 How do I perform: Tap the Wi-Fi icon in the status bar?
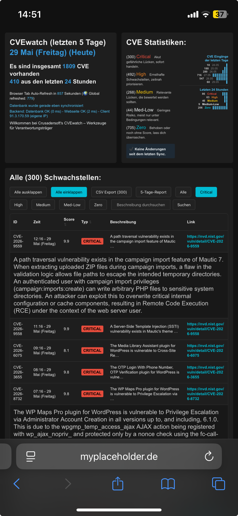point(206,14)
